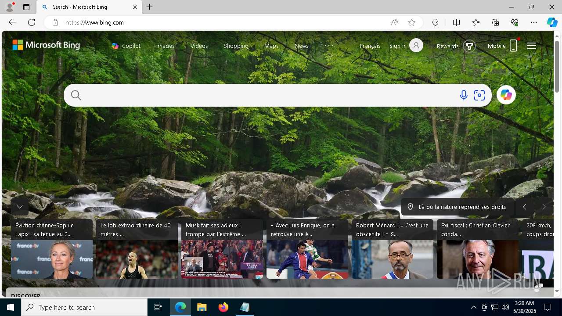This screenshot has width=562, height=316.
Task: Close the Search - Microsoft Bing tab
Action: point(135,7)
